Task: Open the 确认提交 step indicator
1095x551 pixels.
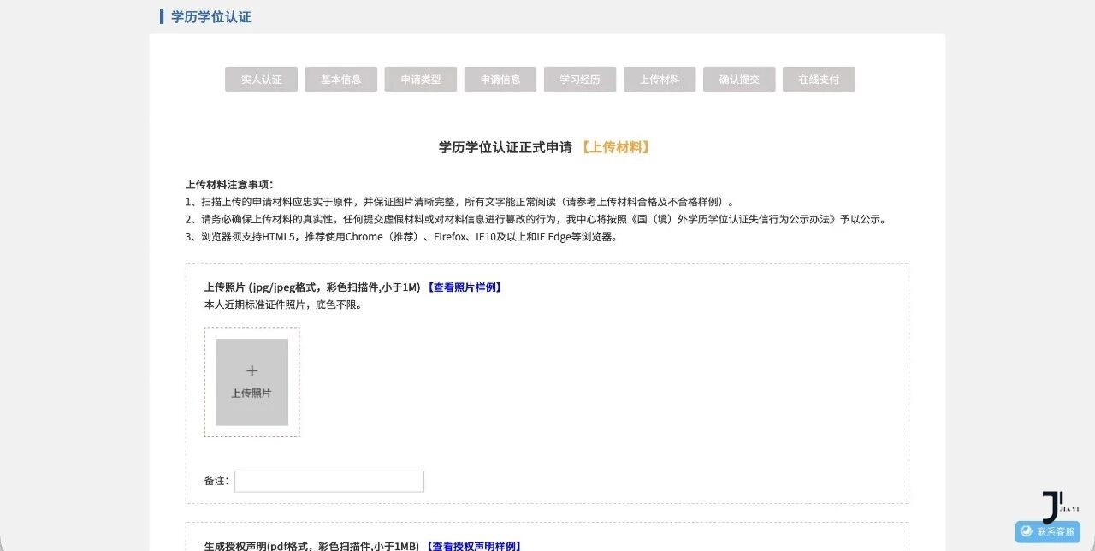Action: [738, 79]
